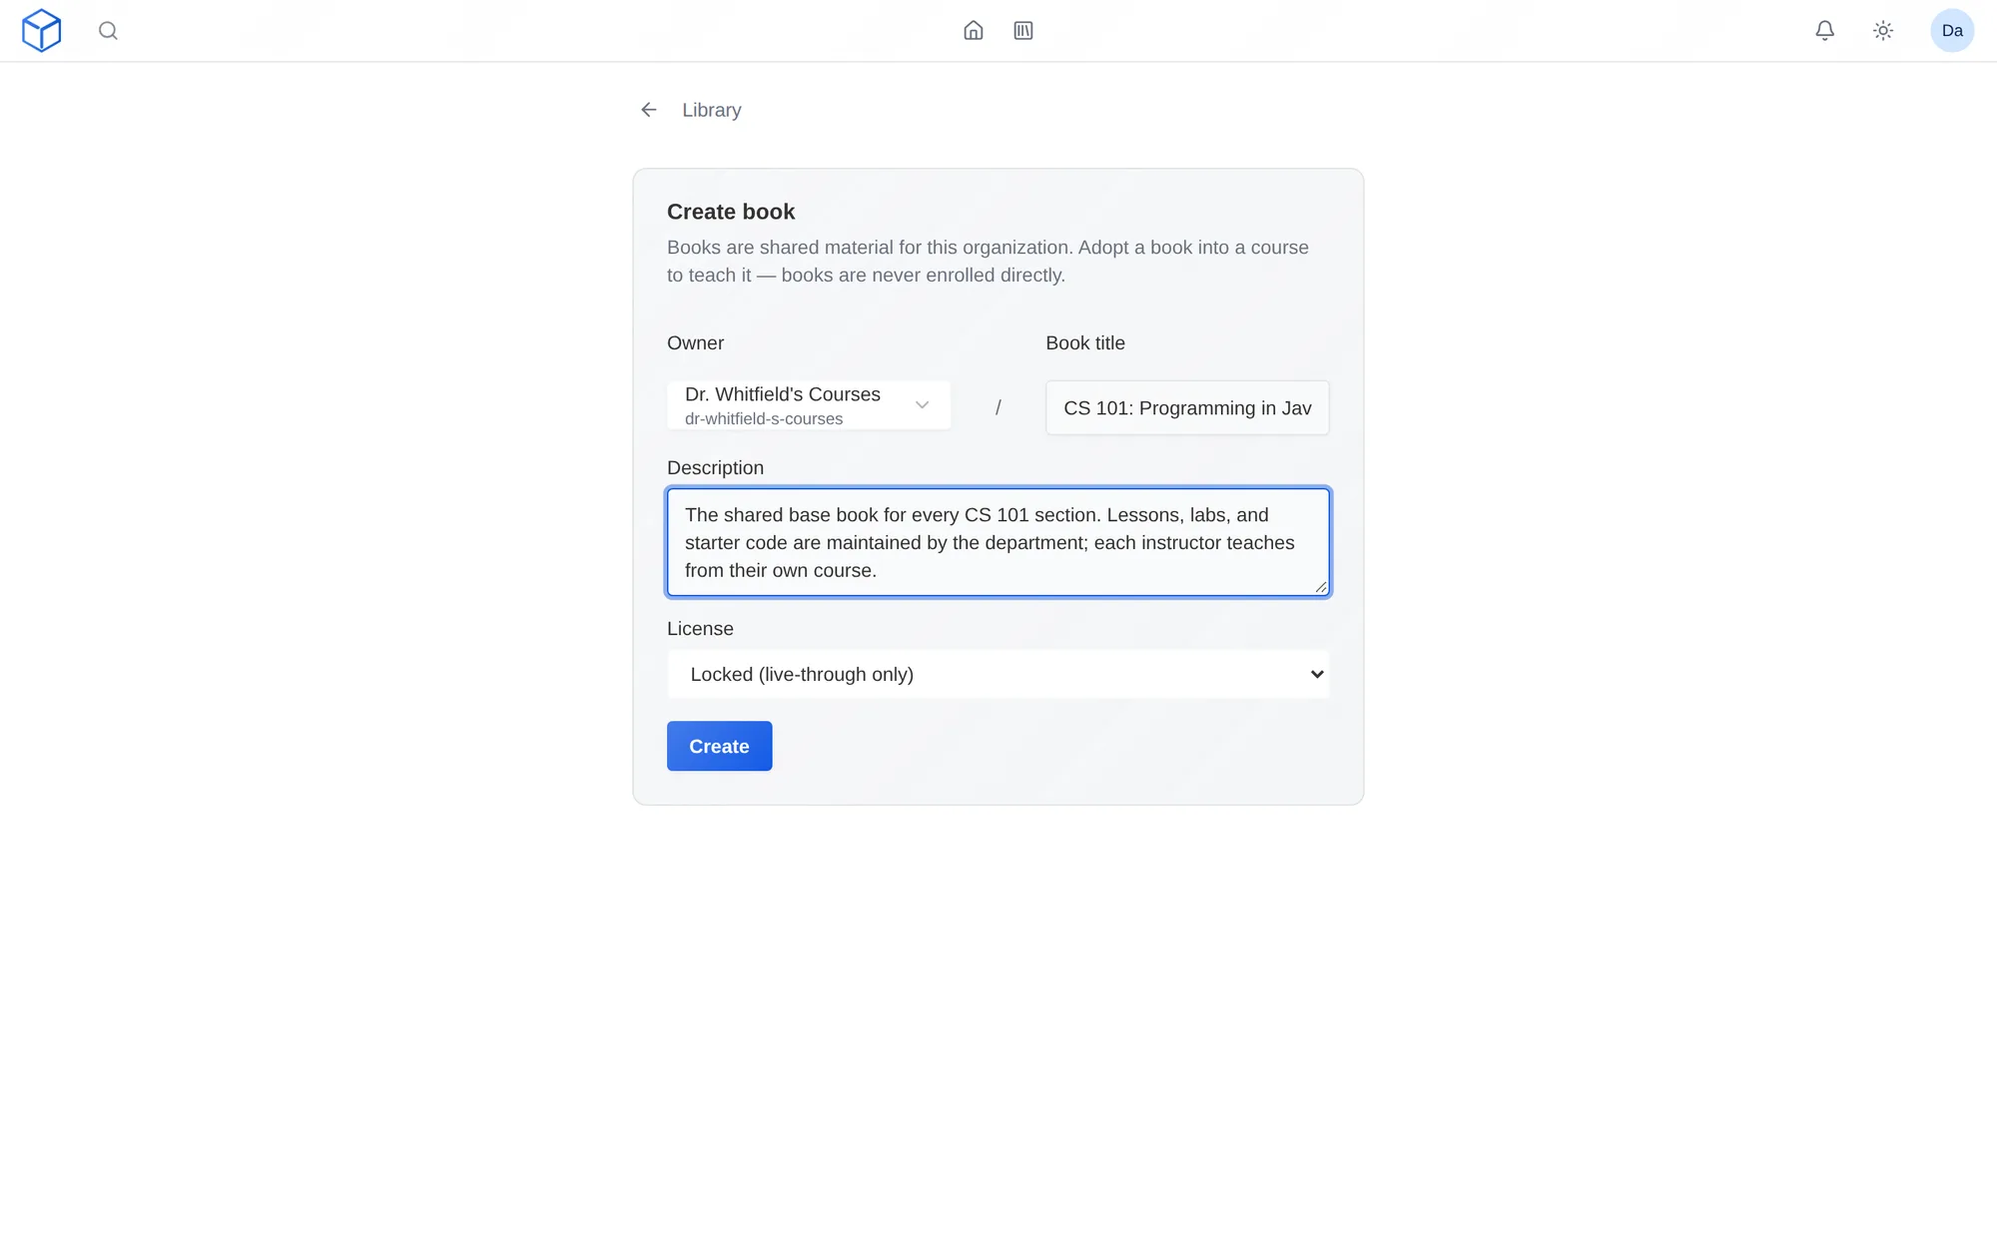Grab the description textarea resize handle
This screenshot has height=1248, width=1997.
coord(1321,587)
